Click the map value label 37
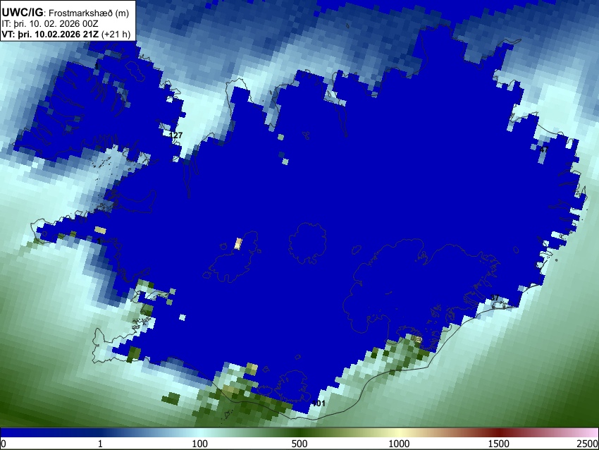 [x=495, y=298]
